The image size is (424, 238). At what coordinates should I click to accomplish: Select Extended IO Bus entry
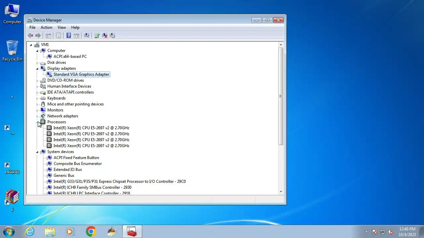[x=68, y=170]
